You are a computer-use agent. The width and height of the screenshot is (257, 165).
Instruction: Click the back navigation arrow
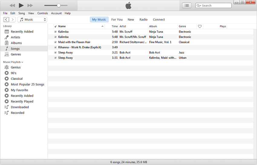(x=6, y=20)
